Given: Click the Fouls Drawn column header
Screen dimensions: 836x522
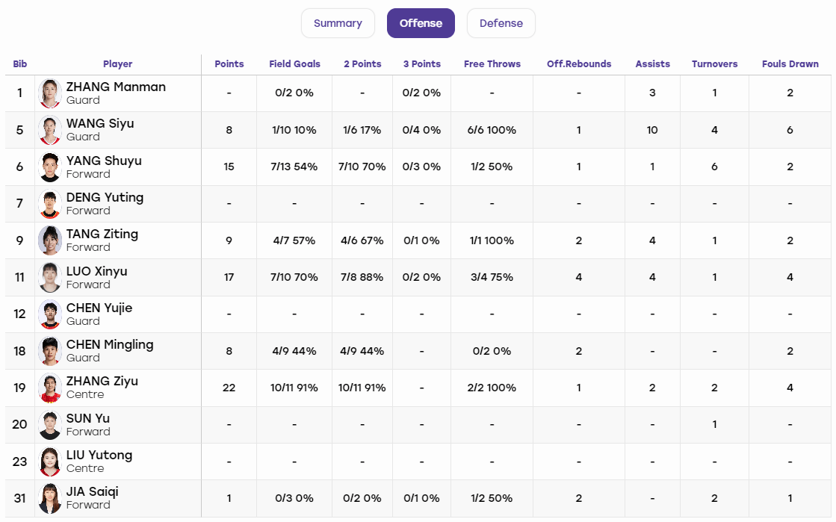Looking at the screenshot, I should (x=790, y=64).
